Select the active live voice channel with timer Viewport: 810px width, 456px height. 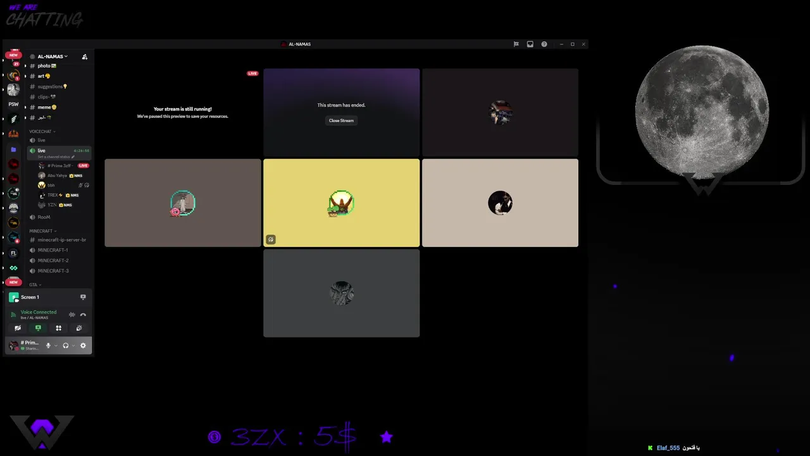coord(59,152)
